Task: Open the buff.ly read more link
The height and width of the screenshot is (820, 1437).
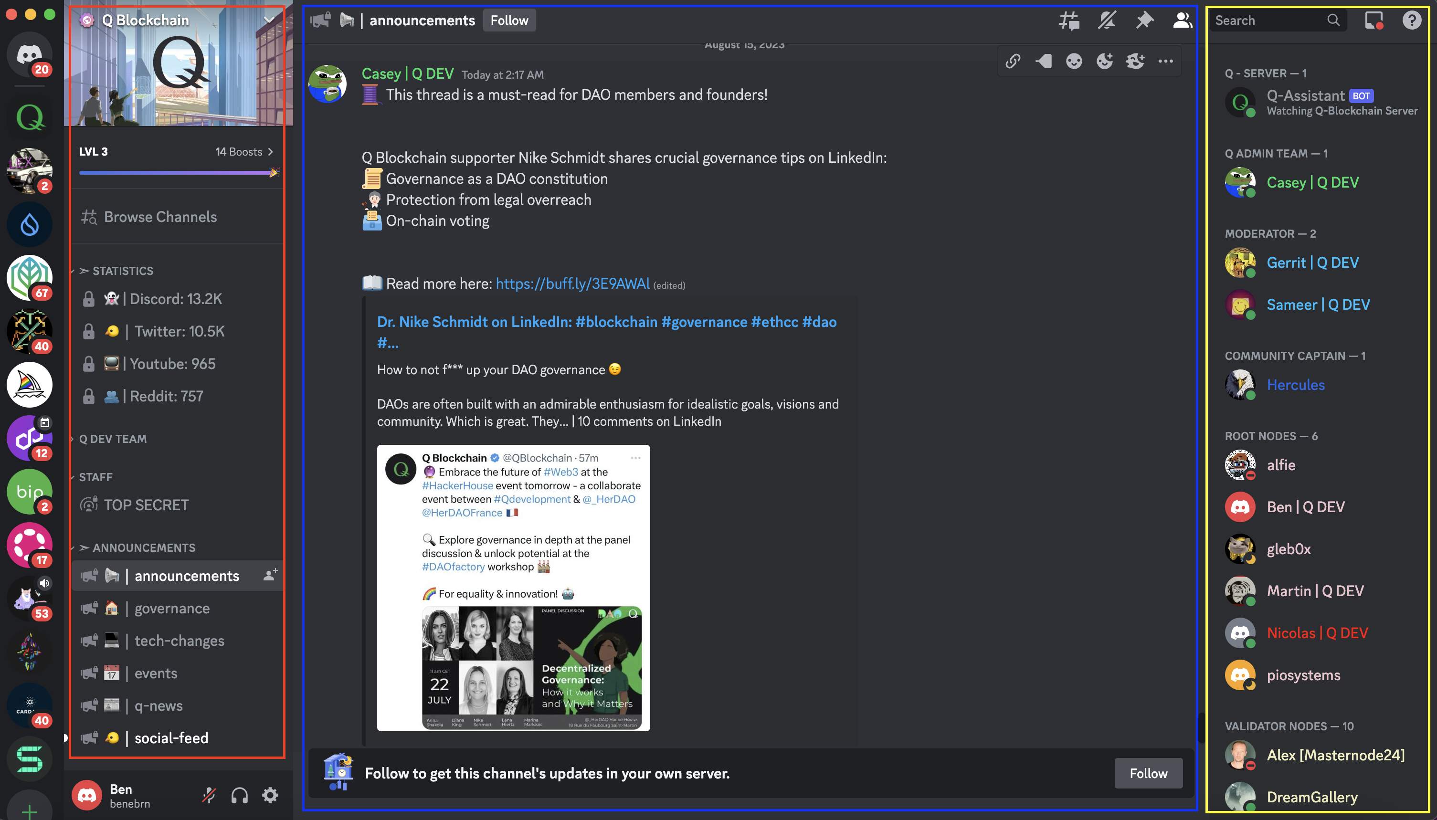Action: pyautogui.click(x=572, y=284)
